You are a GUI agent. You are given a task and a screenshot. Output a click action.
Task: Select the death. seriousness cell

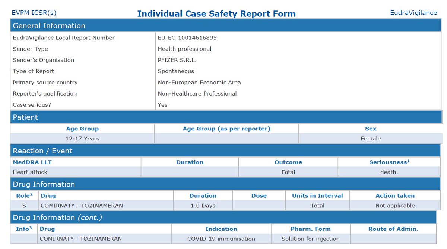click(389, 172)
